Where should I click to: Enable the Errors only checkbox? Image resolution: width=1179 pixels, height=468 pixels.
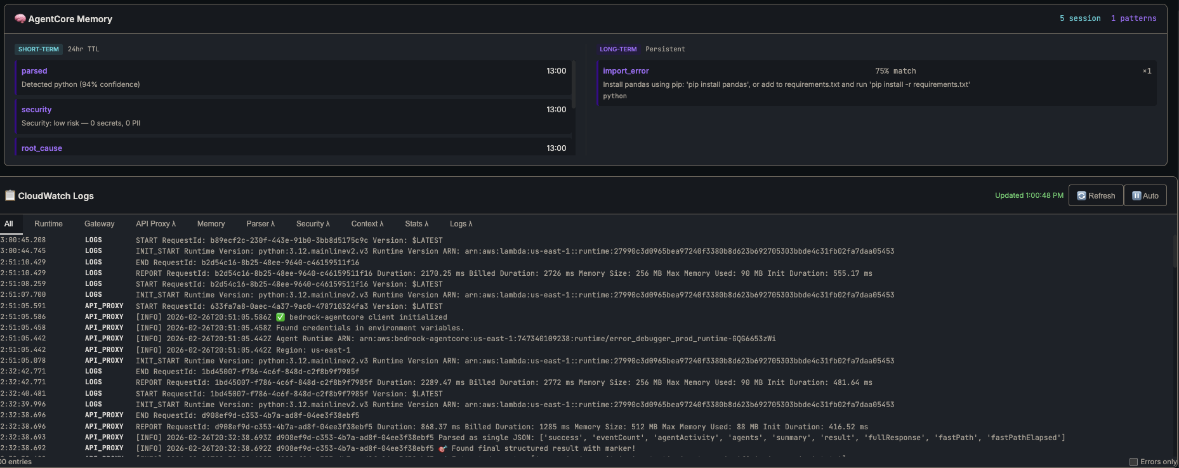[x=1133, y=462]
